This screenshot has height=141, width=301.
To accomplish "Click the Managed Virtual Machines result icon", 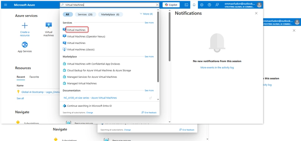I will tap(64, 83).
